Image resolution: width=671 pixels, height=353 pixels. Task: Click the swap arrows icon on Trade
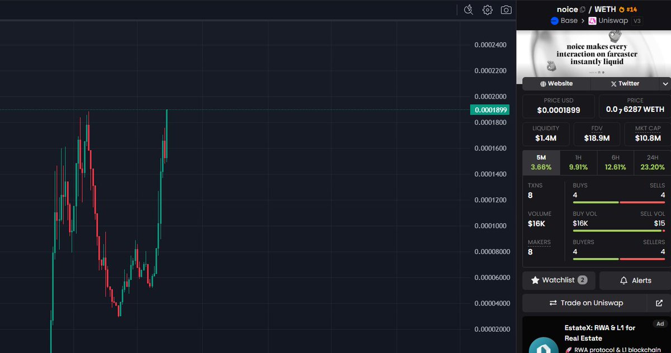click(553, 303)
